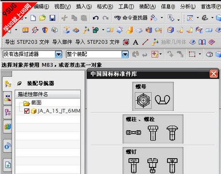The image size is (221, 174).
Task: Open the 插入(S) menu
Action: [84, 7]
